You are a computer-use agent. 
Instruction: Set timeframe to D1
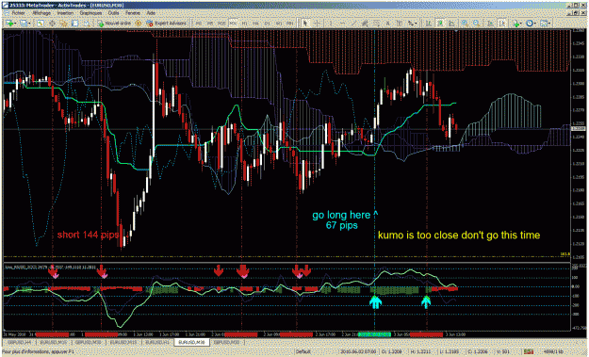(267, 24)
